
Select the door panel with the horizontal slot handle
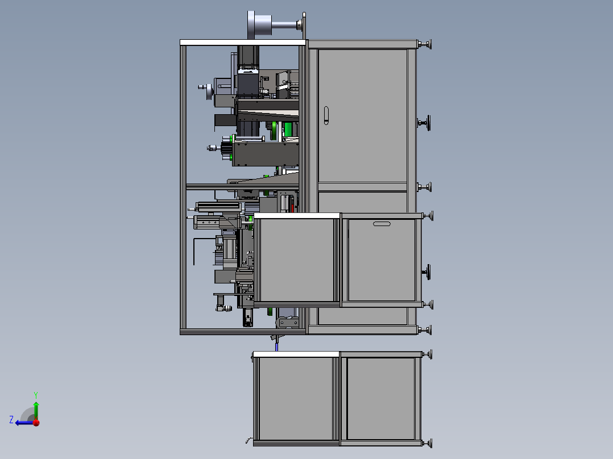tap(382, 260)
